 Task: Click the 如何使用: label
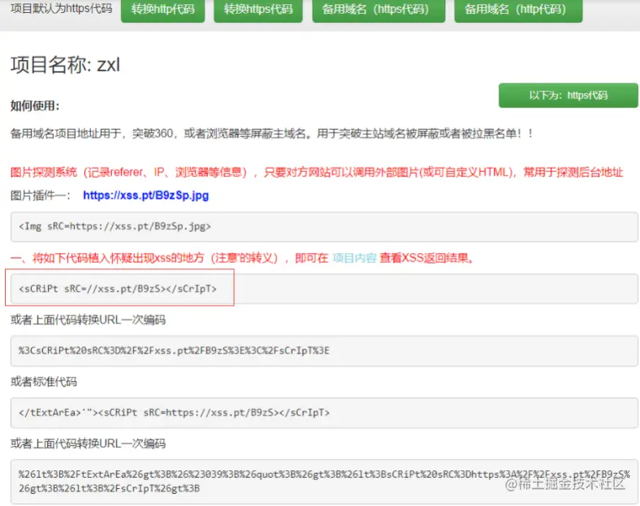[x=35, y=106]
